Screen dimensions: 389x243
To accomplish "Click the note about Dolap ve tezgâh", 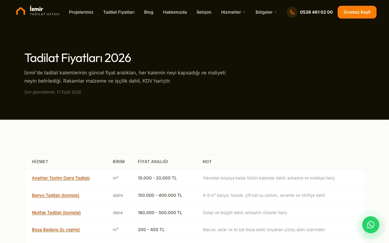I will (245, 213).
